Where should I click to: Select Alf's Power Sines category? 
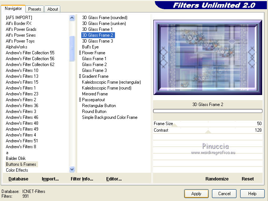21,35
